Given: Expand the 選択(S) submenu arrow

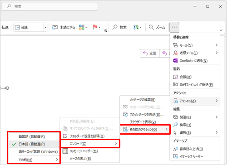Looking at the screenshot, I should click(217, 132).
